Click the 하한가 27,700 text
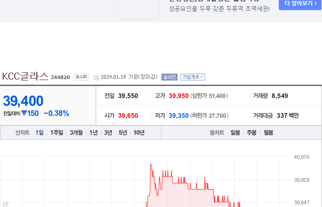 [x=209, y=115]
